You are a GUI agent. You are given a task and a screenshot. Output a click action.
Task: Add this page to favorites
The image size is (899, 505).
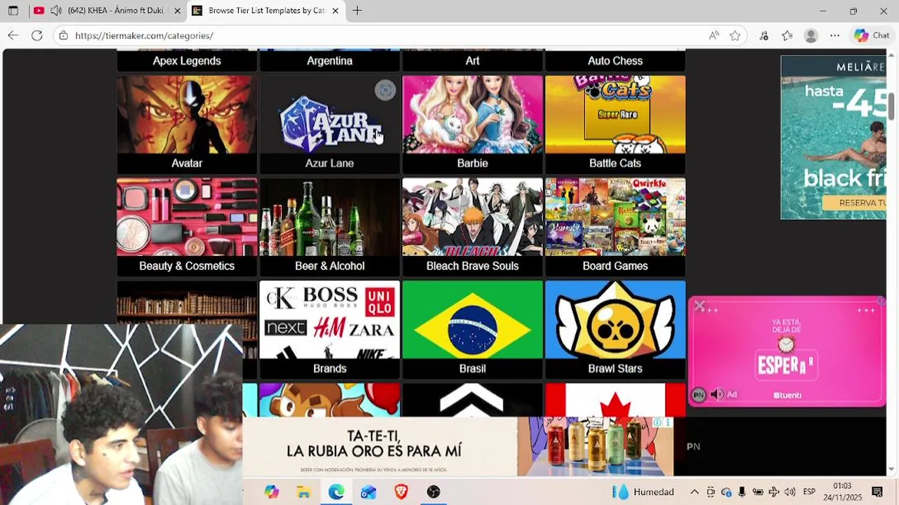(735, 35)
